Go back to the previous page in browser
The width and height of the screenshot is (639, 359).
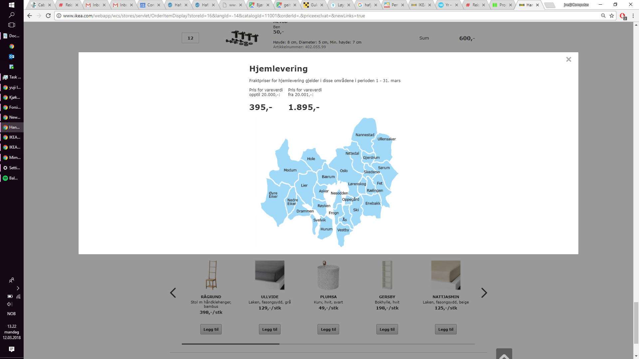30,16
